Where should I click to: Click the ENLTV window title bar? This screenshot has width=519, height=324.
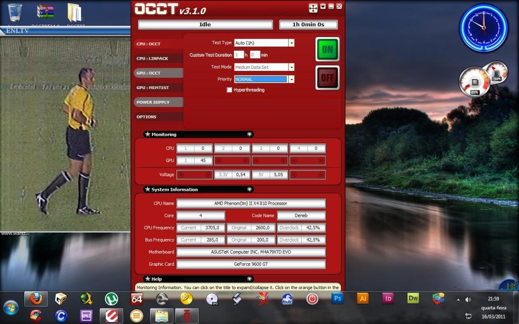tap(65, 30)
